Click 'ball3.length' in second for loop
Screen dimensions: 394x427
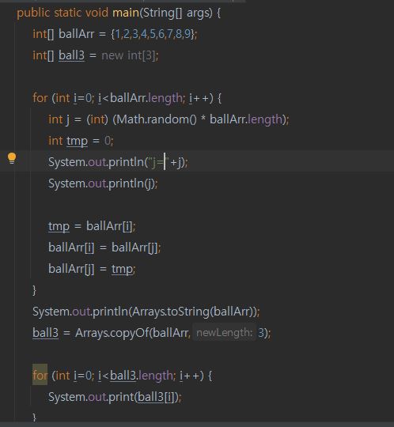(x=142, y=376)
